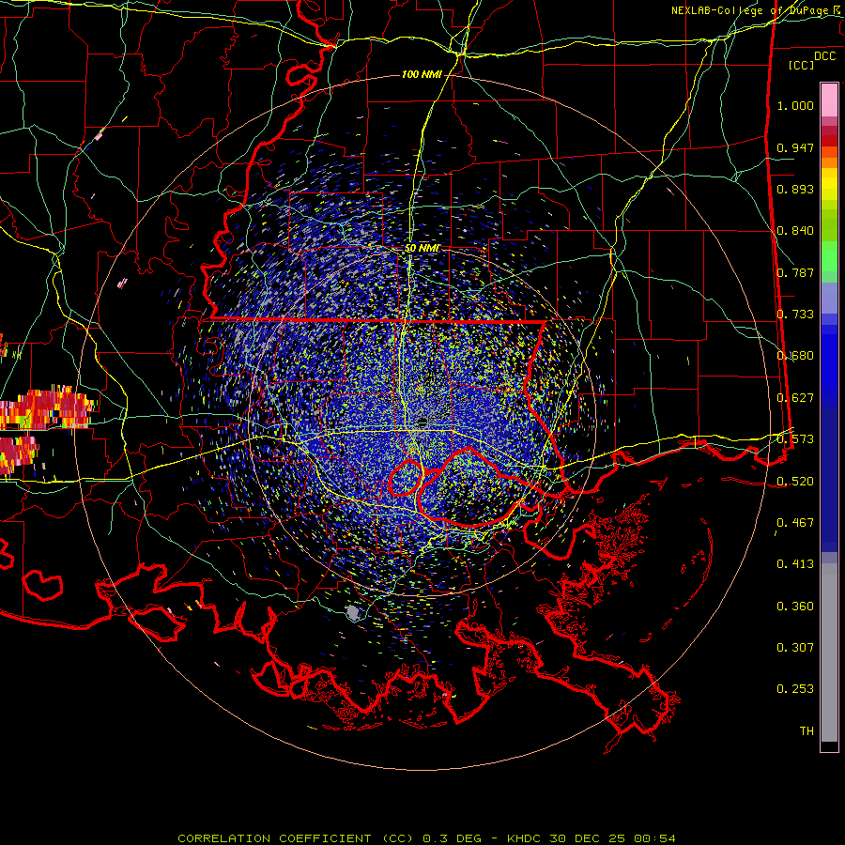Select the 0.307 scale value

[795, 648]
